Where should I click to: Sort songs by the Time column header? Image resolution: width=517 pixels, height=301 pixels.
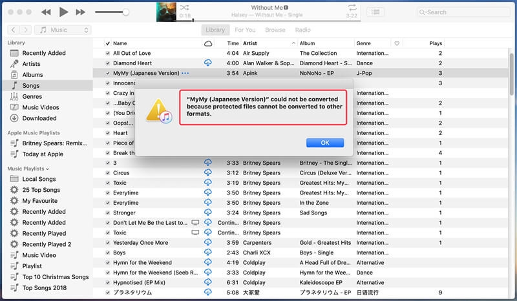pyautogui.click(x=233, y=43)
